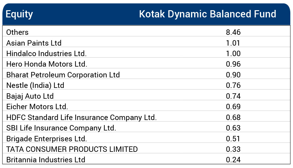Image resolution: width=293 pixels, height=168 pixels.
Task: Select TATA CONSUMER PRODUCTS LIMITED row
Action: click(x=72, y=149)
